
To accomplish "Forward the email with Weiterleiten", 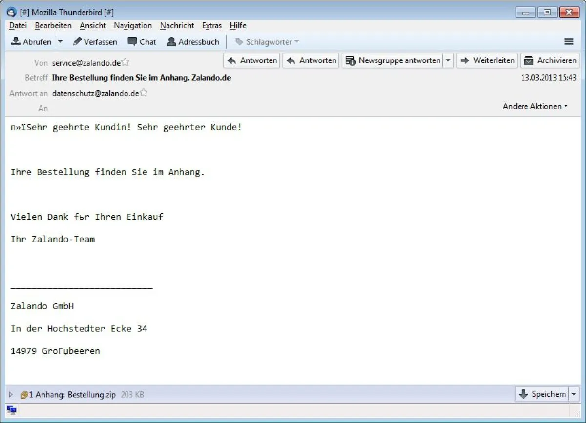I will coord(487,60).
